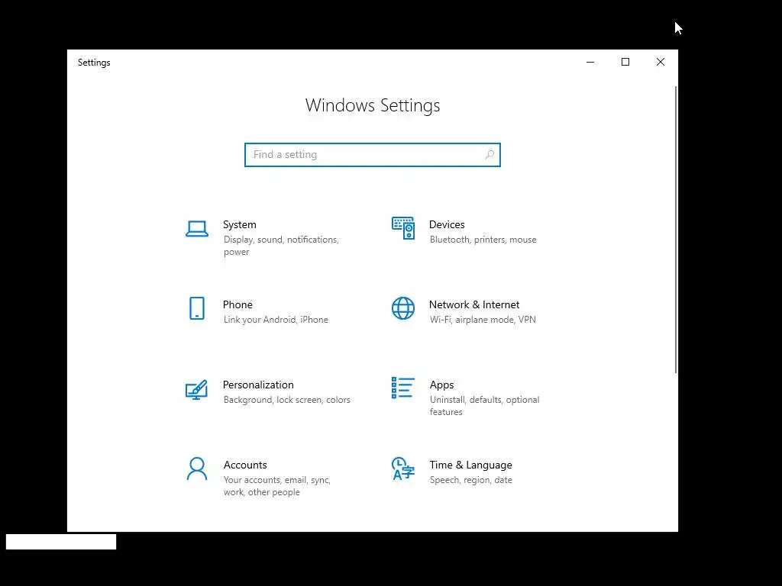The image size is (782, 586).
Task: Open the Phone settings label
Action: 238,305
